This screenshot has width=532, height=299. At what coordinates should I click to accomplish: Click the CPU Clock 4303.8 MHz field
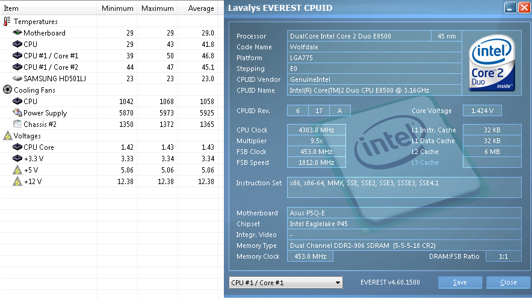coord(316,130)
